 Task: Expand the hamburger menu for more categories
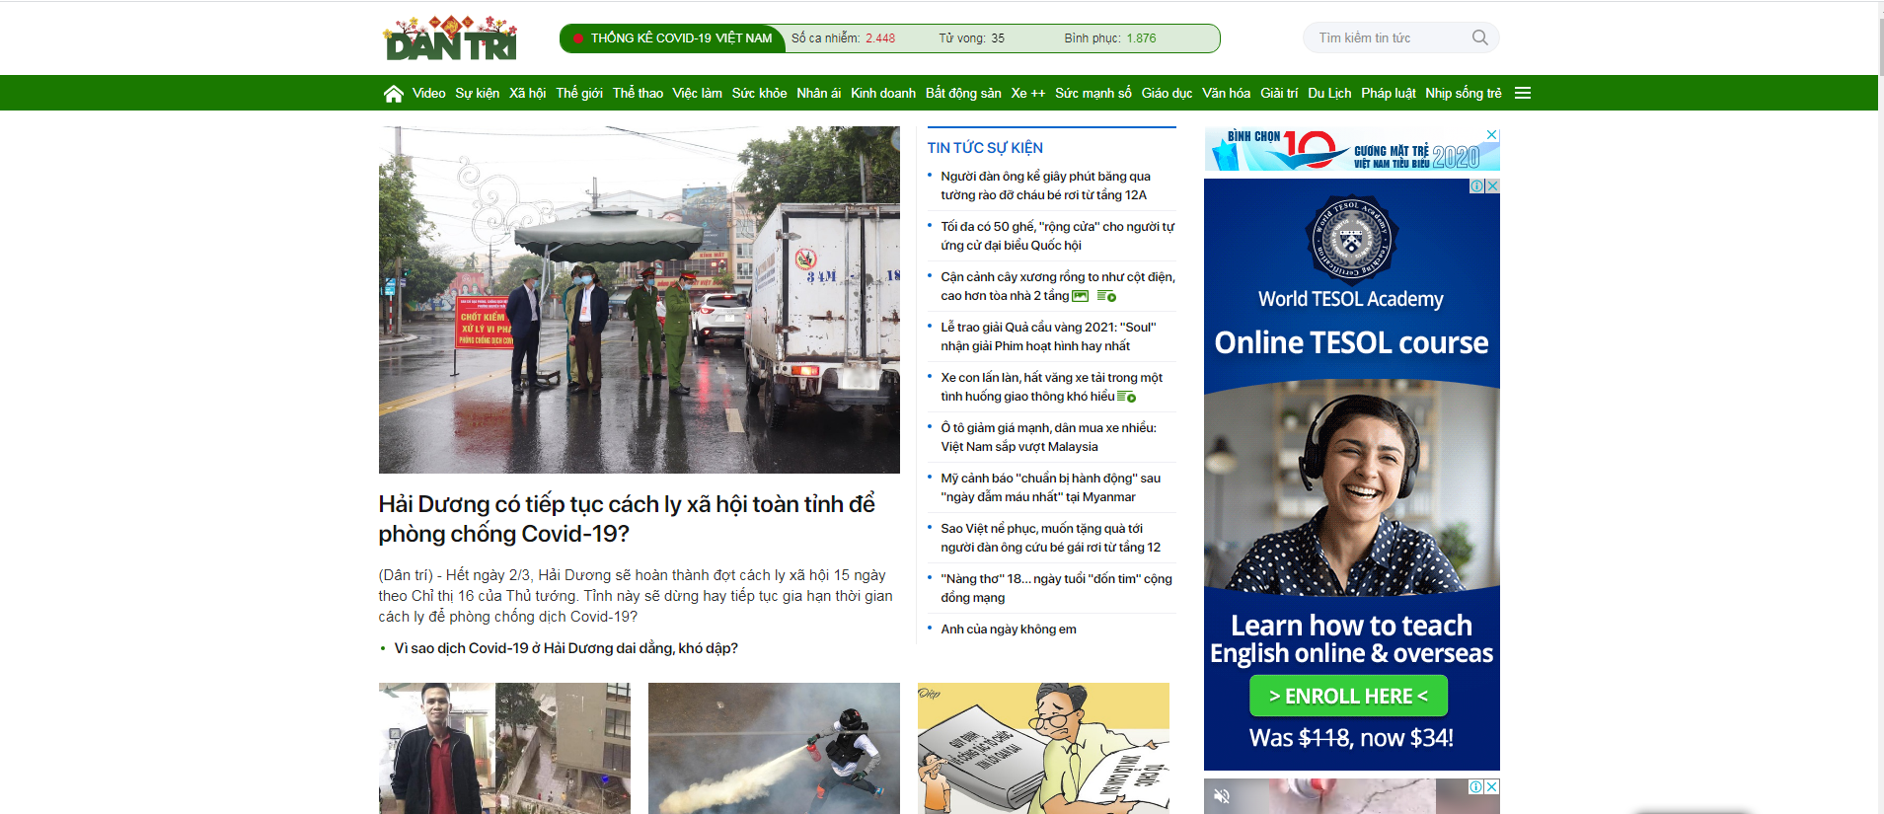(1523, 94)
